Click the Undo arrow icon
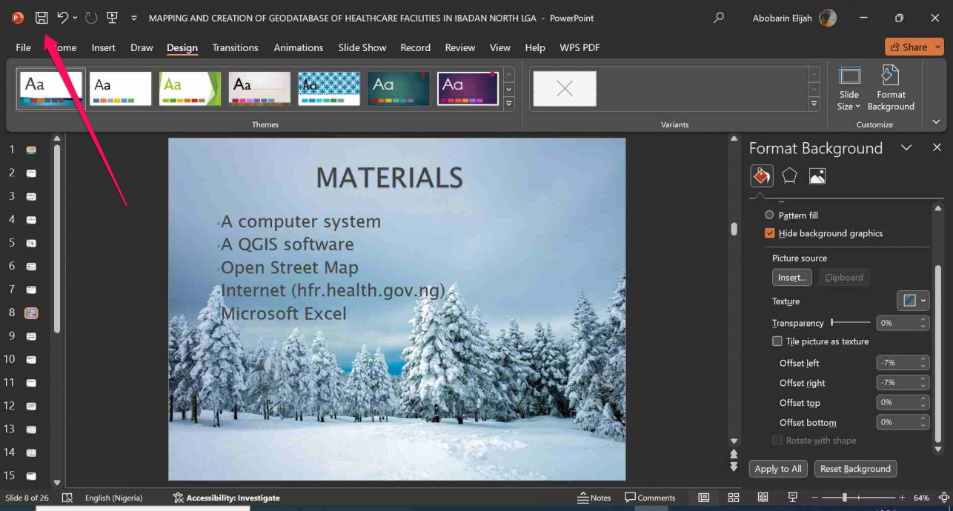This screenshot has height=511, width=953. coord(63,18)
